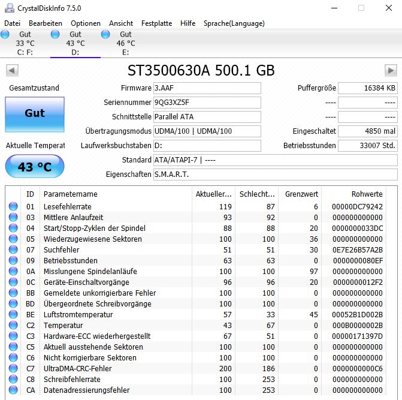The height and width of the screenshot is (400, 402).
Task: Click status icon of Nicht korrigierbare Sektoren
Action: coord(13,357)
